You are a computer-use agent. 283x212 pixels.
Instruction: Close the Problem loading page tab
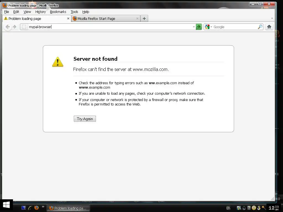pos(68,18)
